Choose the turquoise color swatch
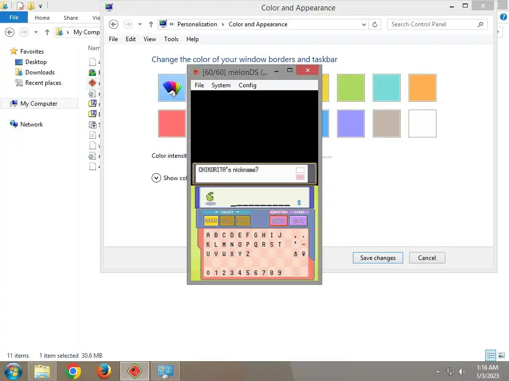 click(386, 88)
